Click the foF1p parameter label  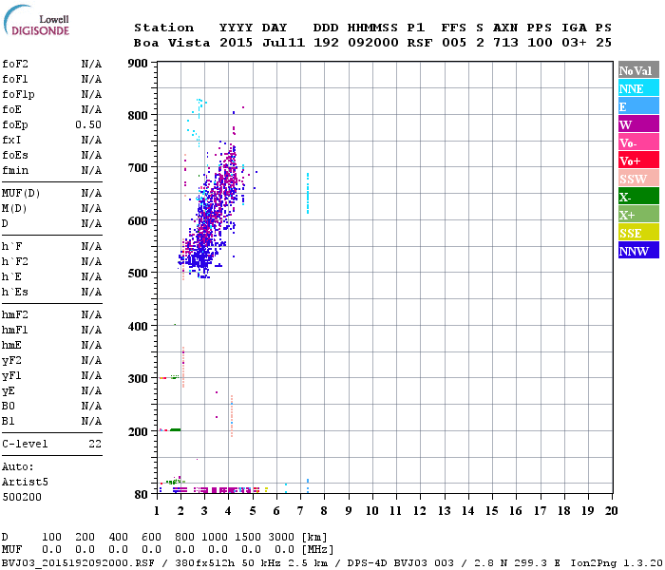(18, 94)
